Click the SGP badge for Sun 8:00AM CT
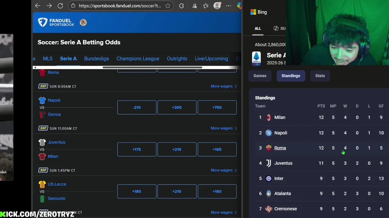This screenshot has width=389, height=218. [x=43, y=86]
